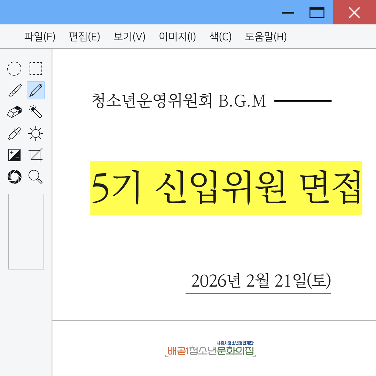Activate the magic wand tool
The image size is (376, 376).
click(36, 112)
